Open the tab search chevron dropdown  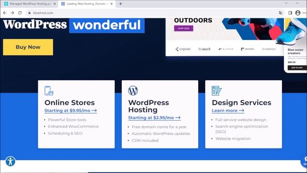coord(286,3)
